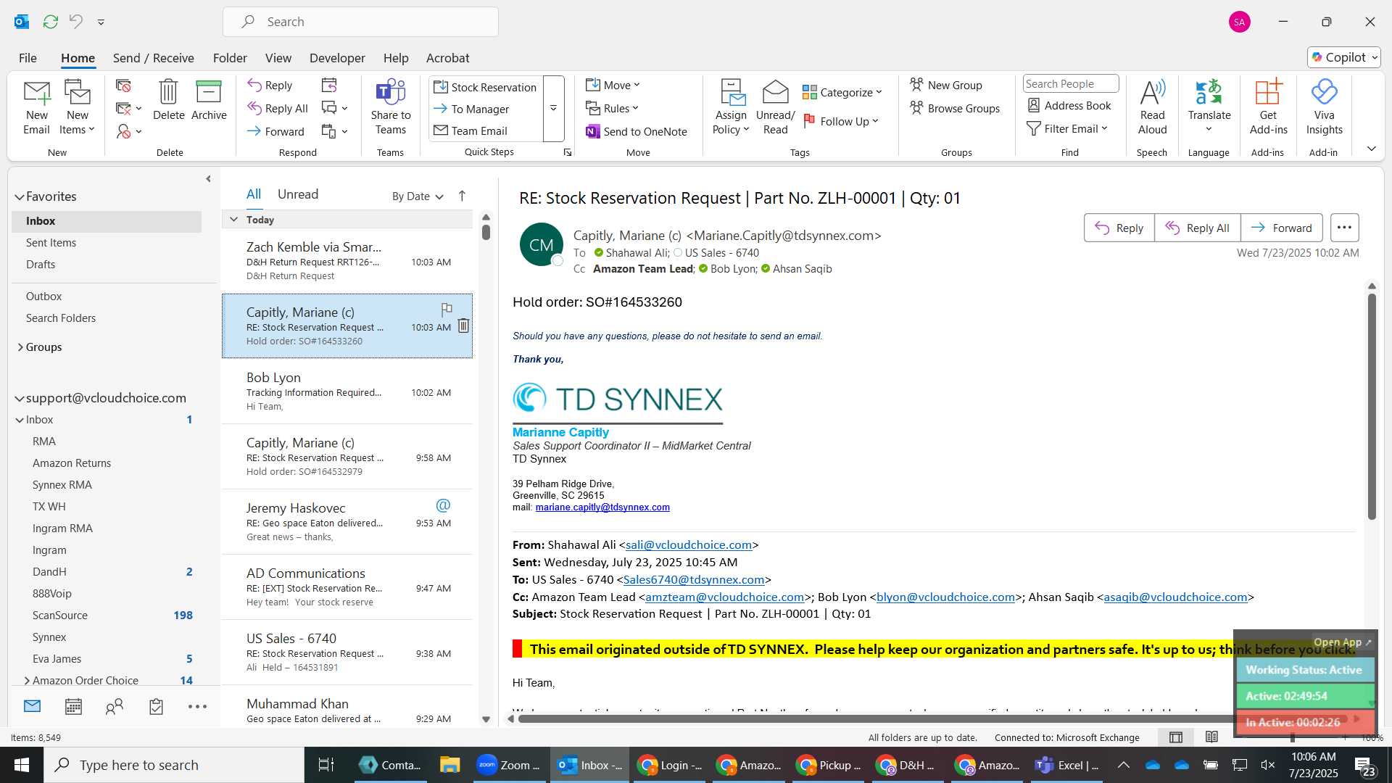This screenshot has height=783, width=1392.
Task: Open the Zoom app on taskbar
Action: coord(510,765)
